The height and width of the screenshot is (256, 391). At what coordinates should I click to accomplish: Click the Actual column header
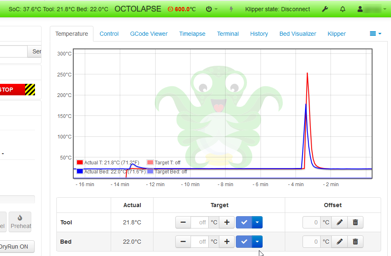click(x=132, y=205)
